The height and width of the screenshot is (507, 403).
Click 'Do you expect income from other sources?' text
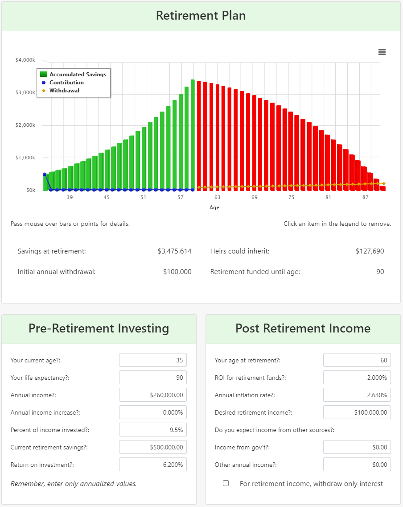pyautogui.click(x=275, y=430)
